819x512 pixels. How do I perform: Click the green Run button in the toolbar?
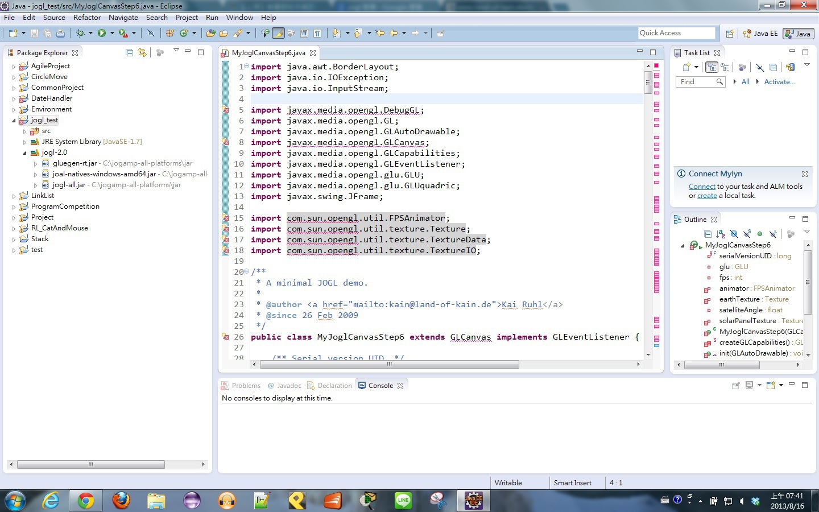102,33
